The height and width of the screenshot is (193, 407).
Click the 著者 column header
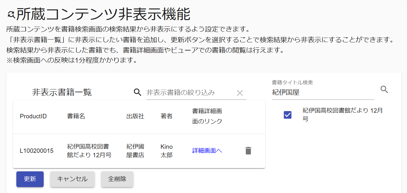point(166,116)
